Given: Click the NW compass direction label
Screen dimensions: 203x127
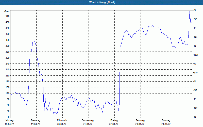Looking at the screenshot, I should tap(196, 55).
